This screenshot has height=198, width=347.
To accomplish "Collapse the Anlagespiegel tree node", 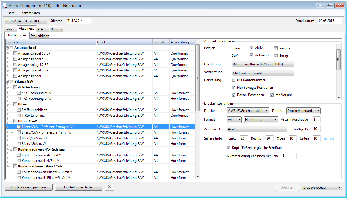I will (7, 48).
